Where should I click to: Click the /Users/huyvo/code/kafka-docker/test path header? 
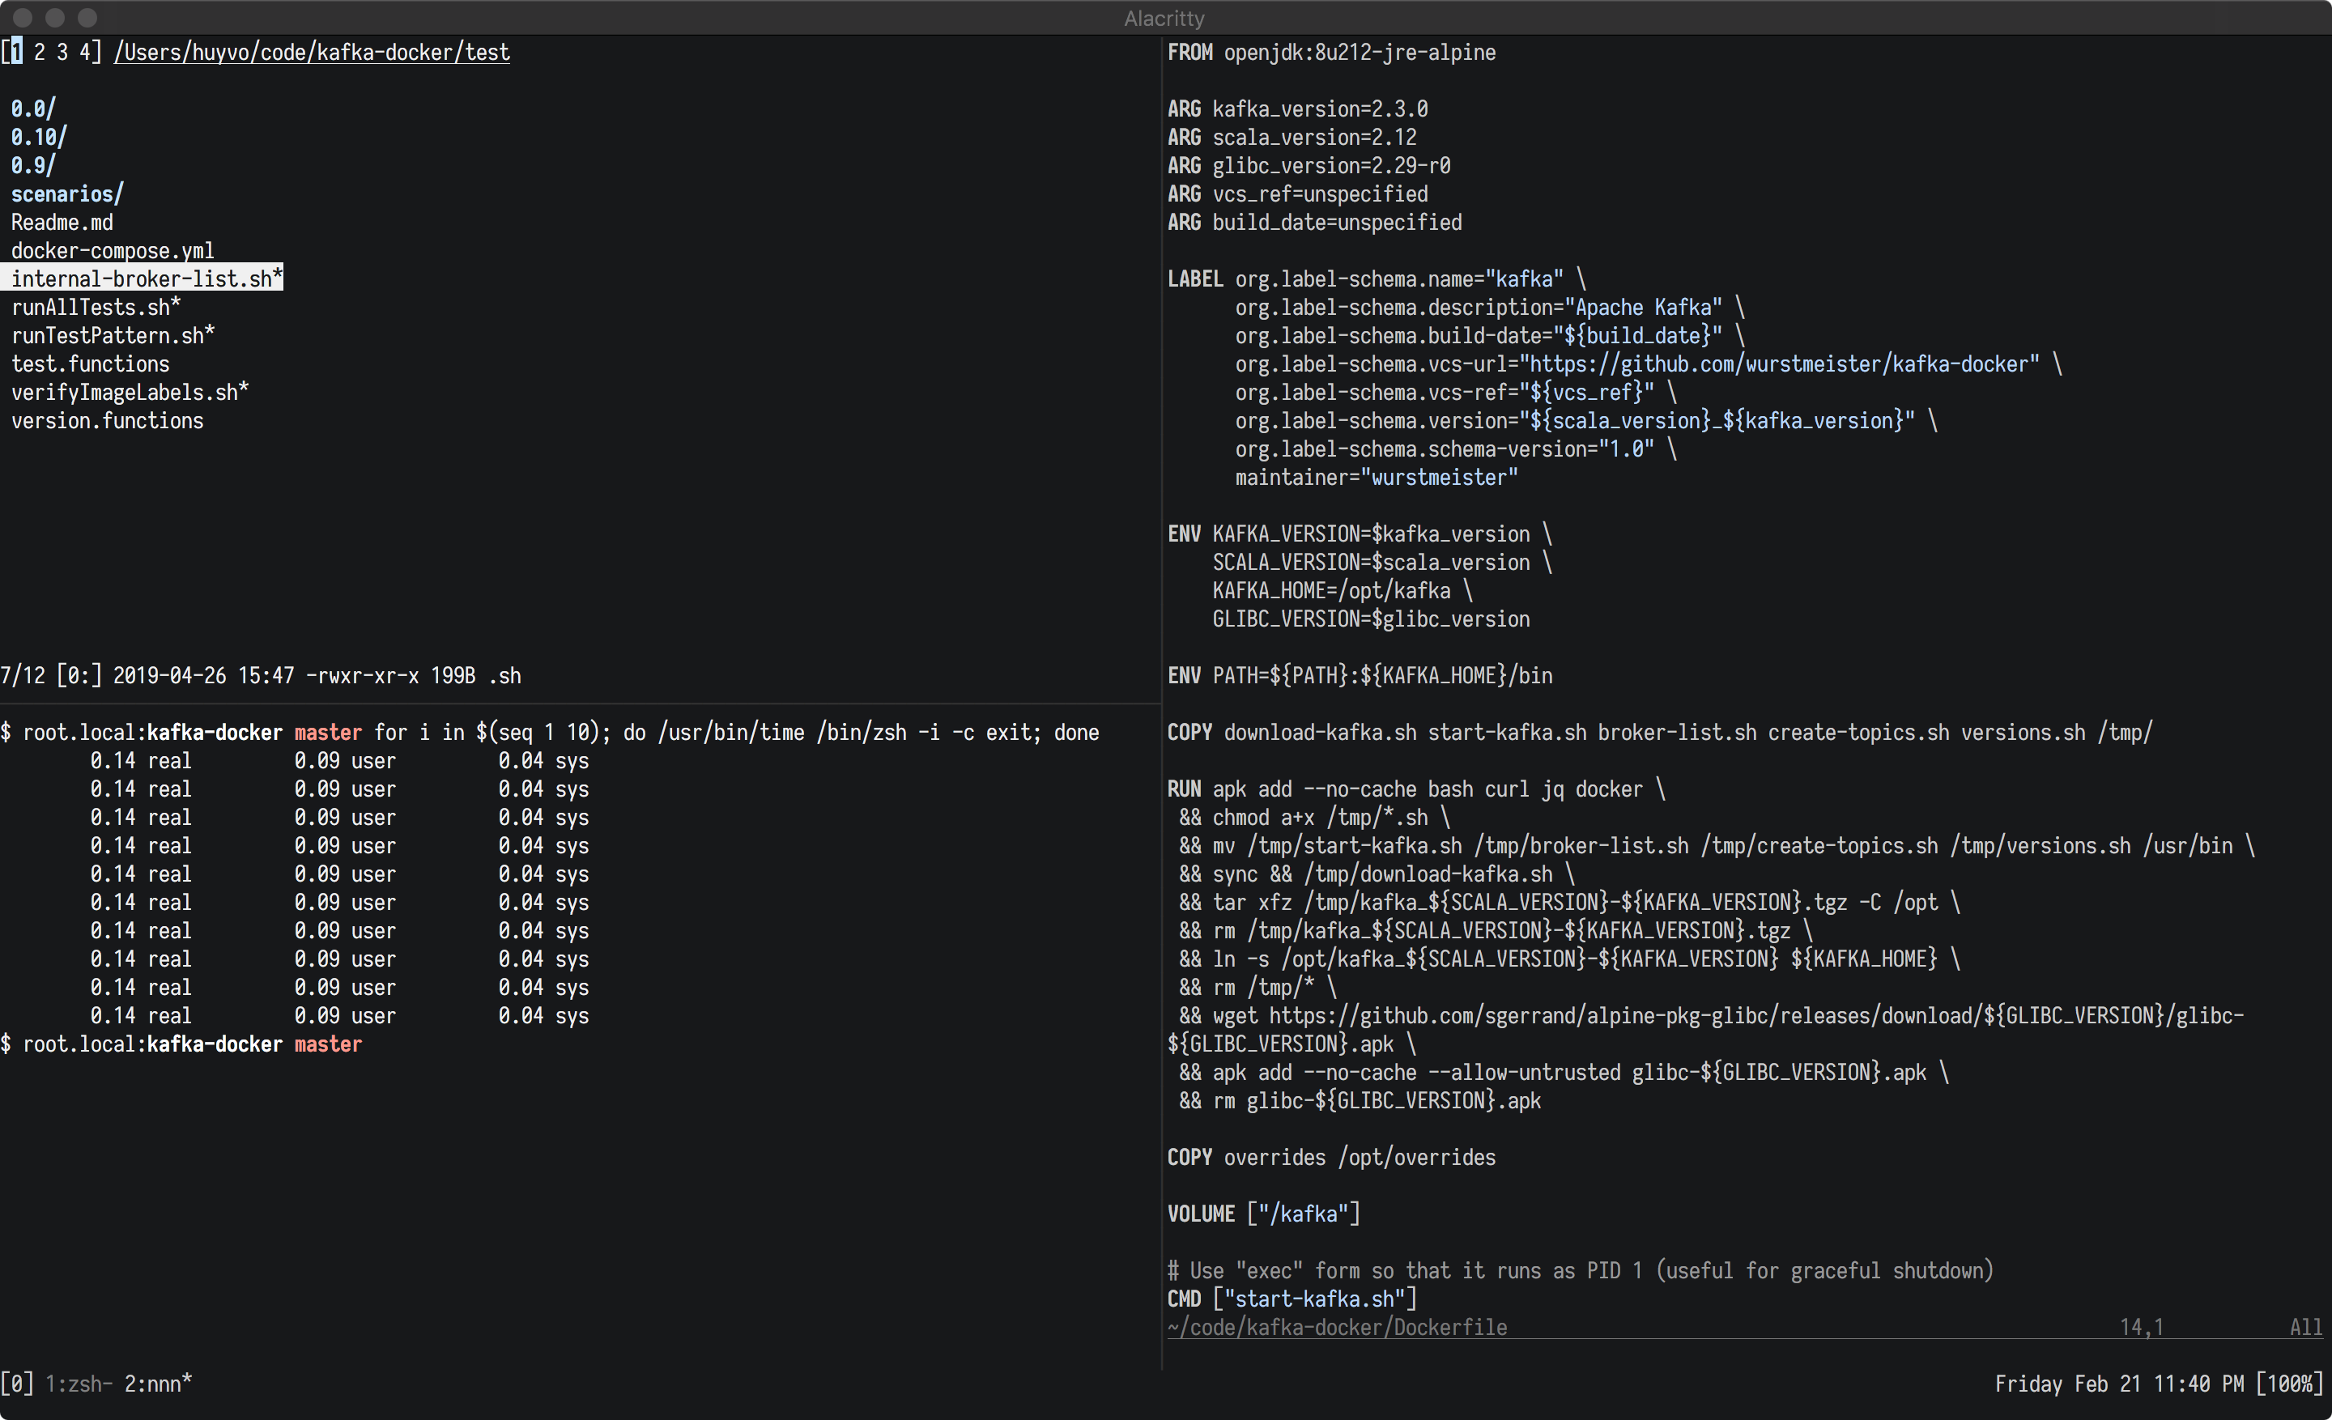coord(312,52)
